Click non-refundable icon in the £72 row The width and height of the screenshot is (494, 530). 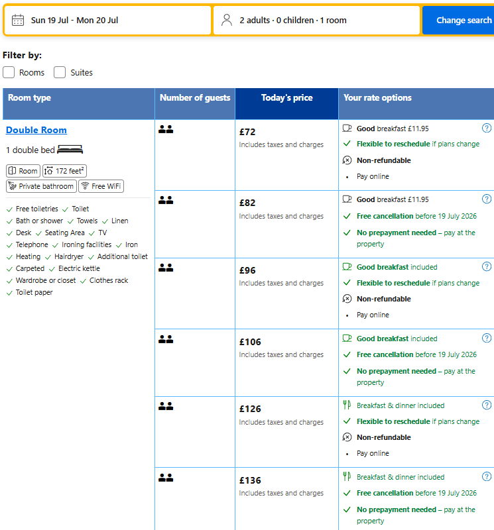(x=347, y=160)
